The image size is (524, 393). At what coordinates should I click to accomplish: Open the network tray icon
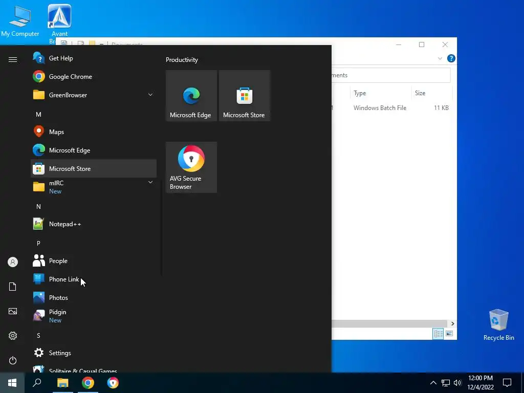pos(446,383)
